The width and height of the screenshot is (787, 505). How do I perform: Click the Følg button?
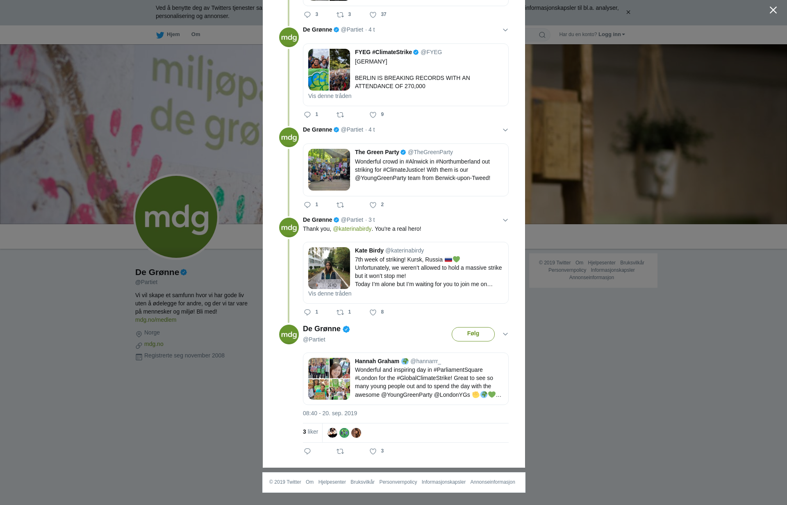click(x=473, y=334)
